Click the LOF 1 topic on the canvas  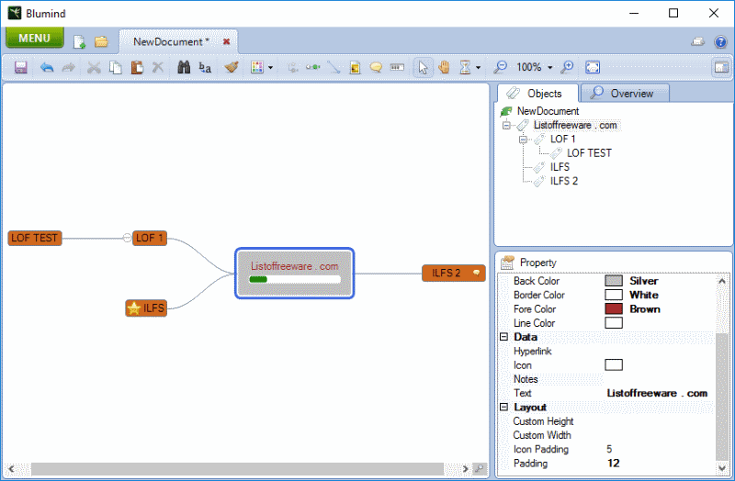coord(150,238)
